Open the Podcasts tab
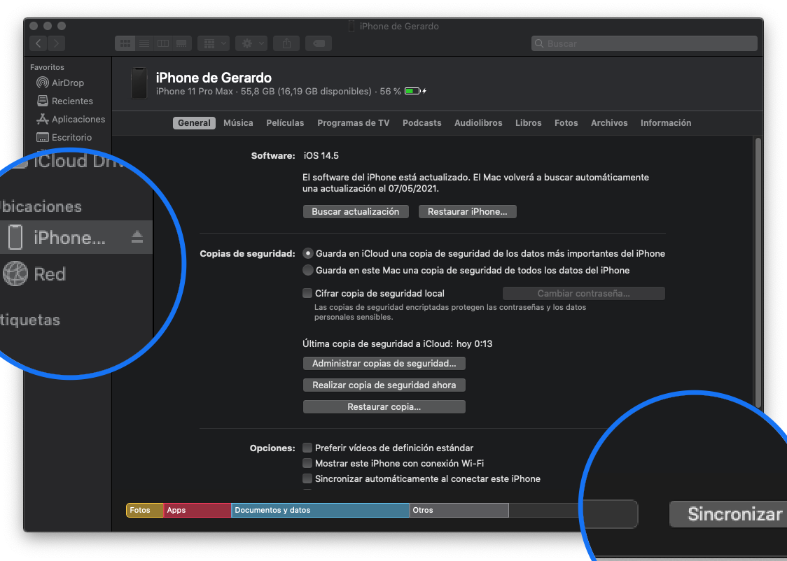 [x=422, y=122]
